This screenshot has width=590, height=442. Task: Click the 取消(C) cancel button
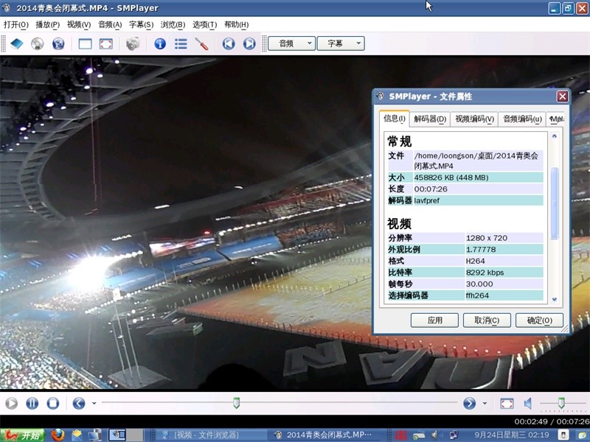(487, 320)
